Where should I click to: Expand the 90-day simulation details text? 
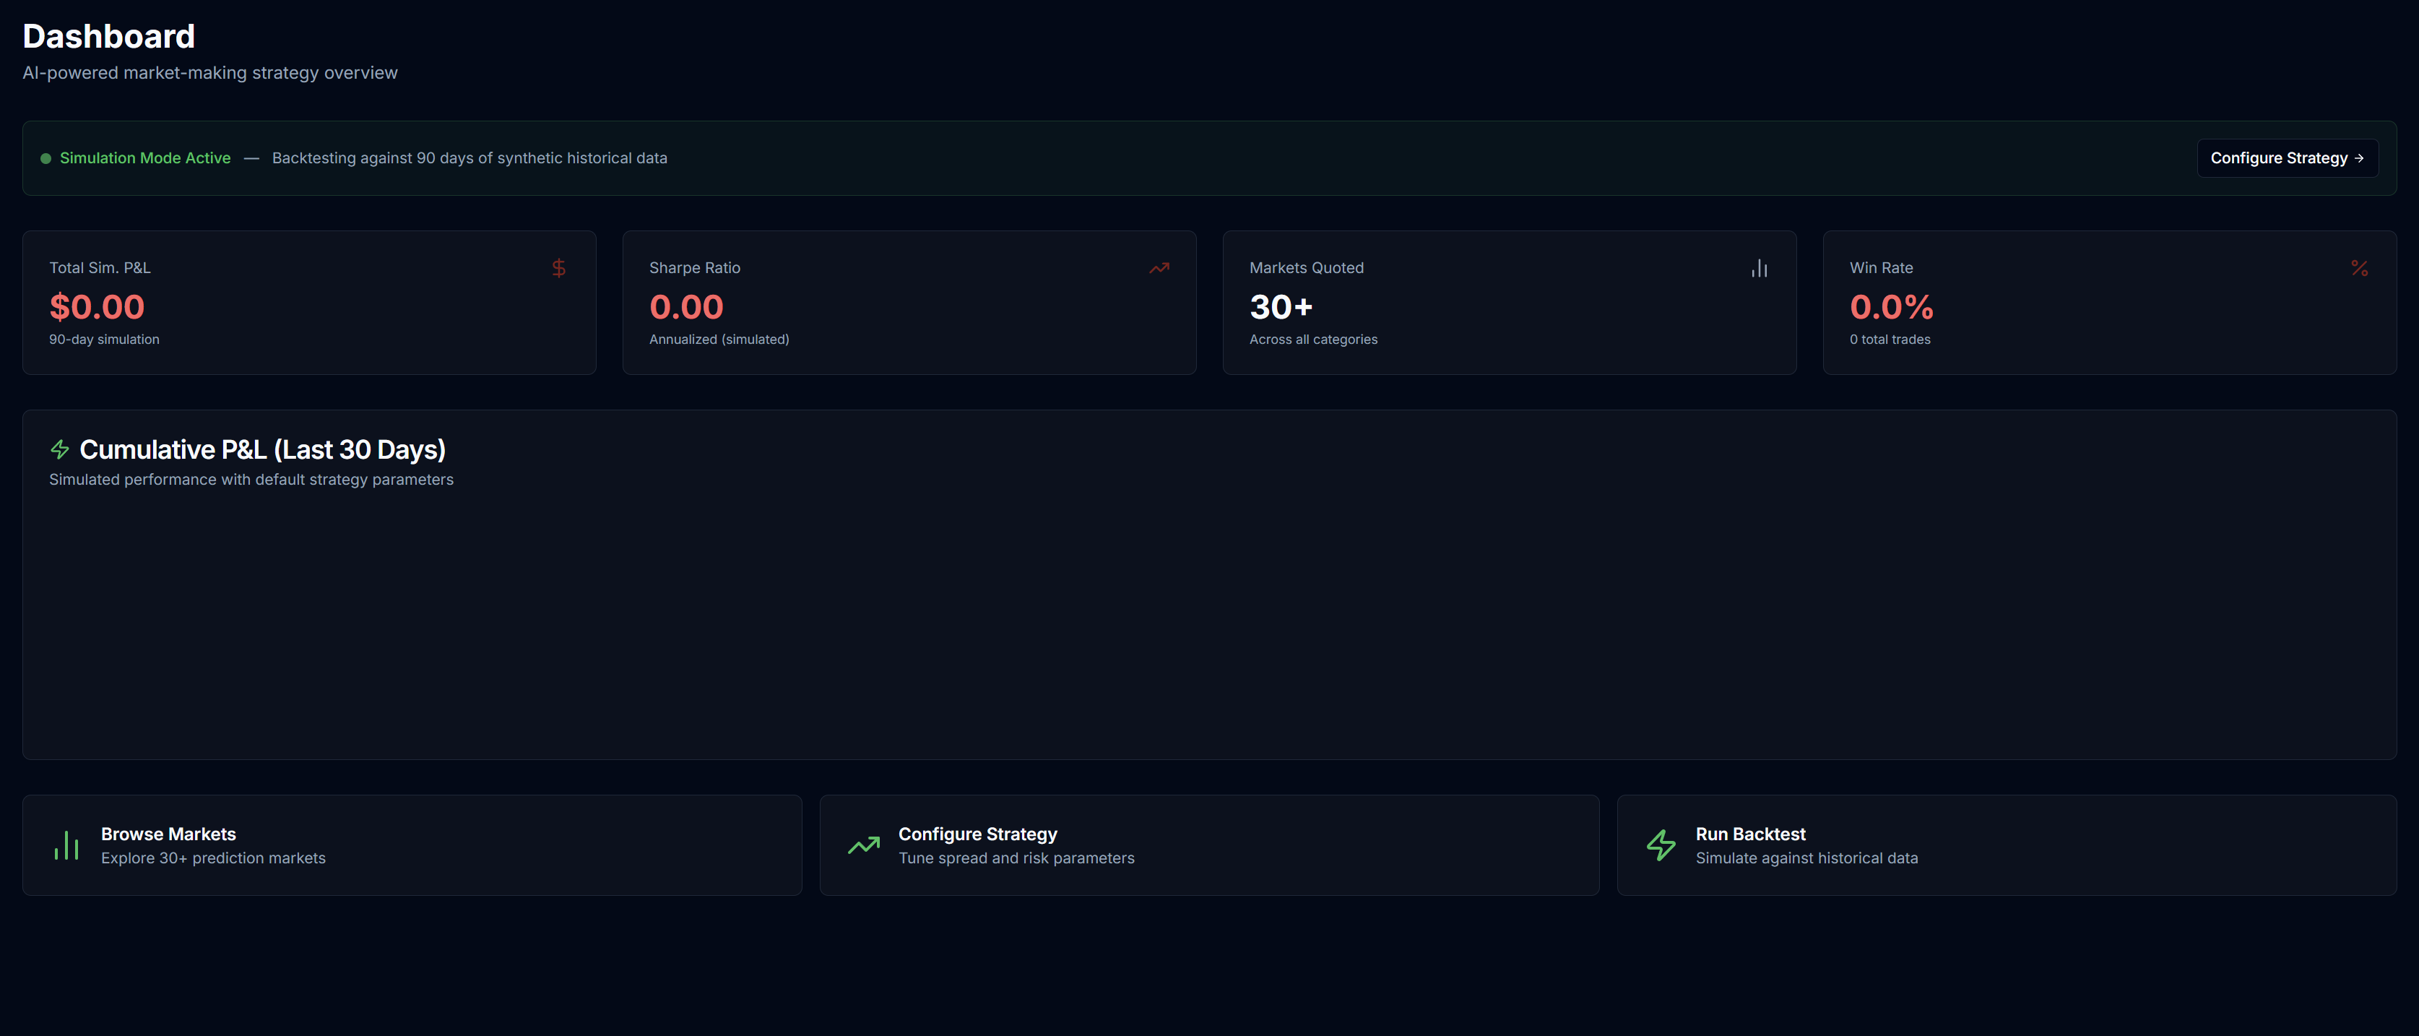point(103,339)
